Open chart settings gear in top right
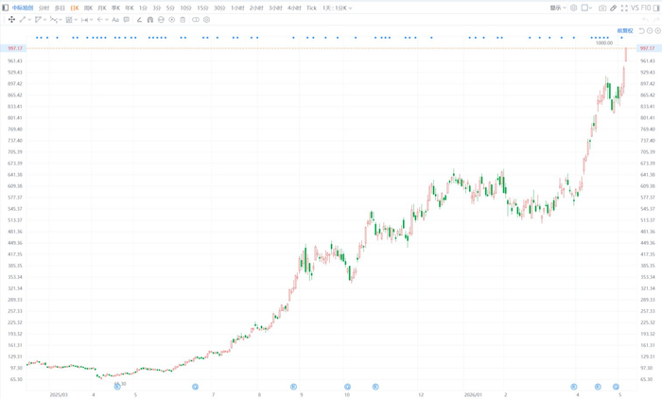 (573, 8)
